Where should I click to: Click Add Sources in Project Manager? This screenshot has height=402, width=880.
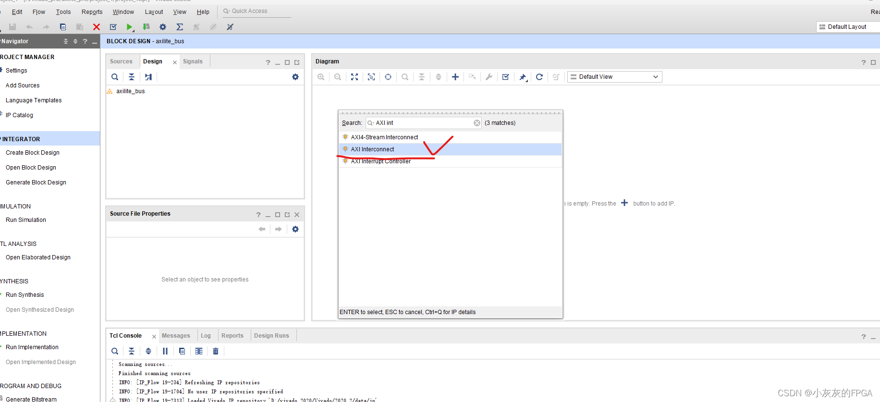pos(23,85)
